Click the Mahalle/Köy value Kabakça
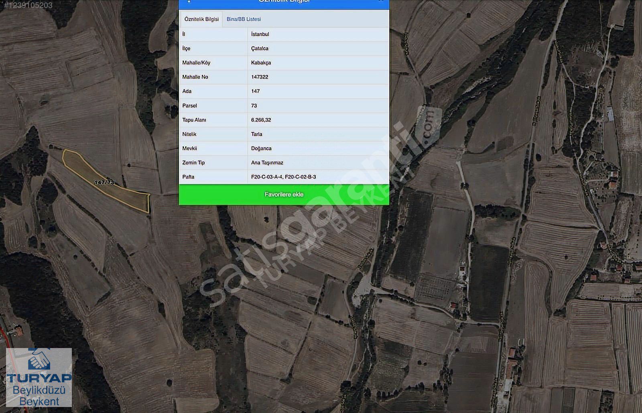642x413 pixels. pos(261,63)
